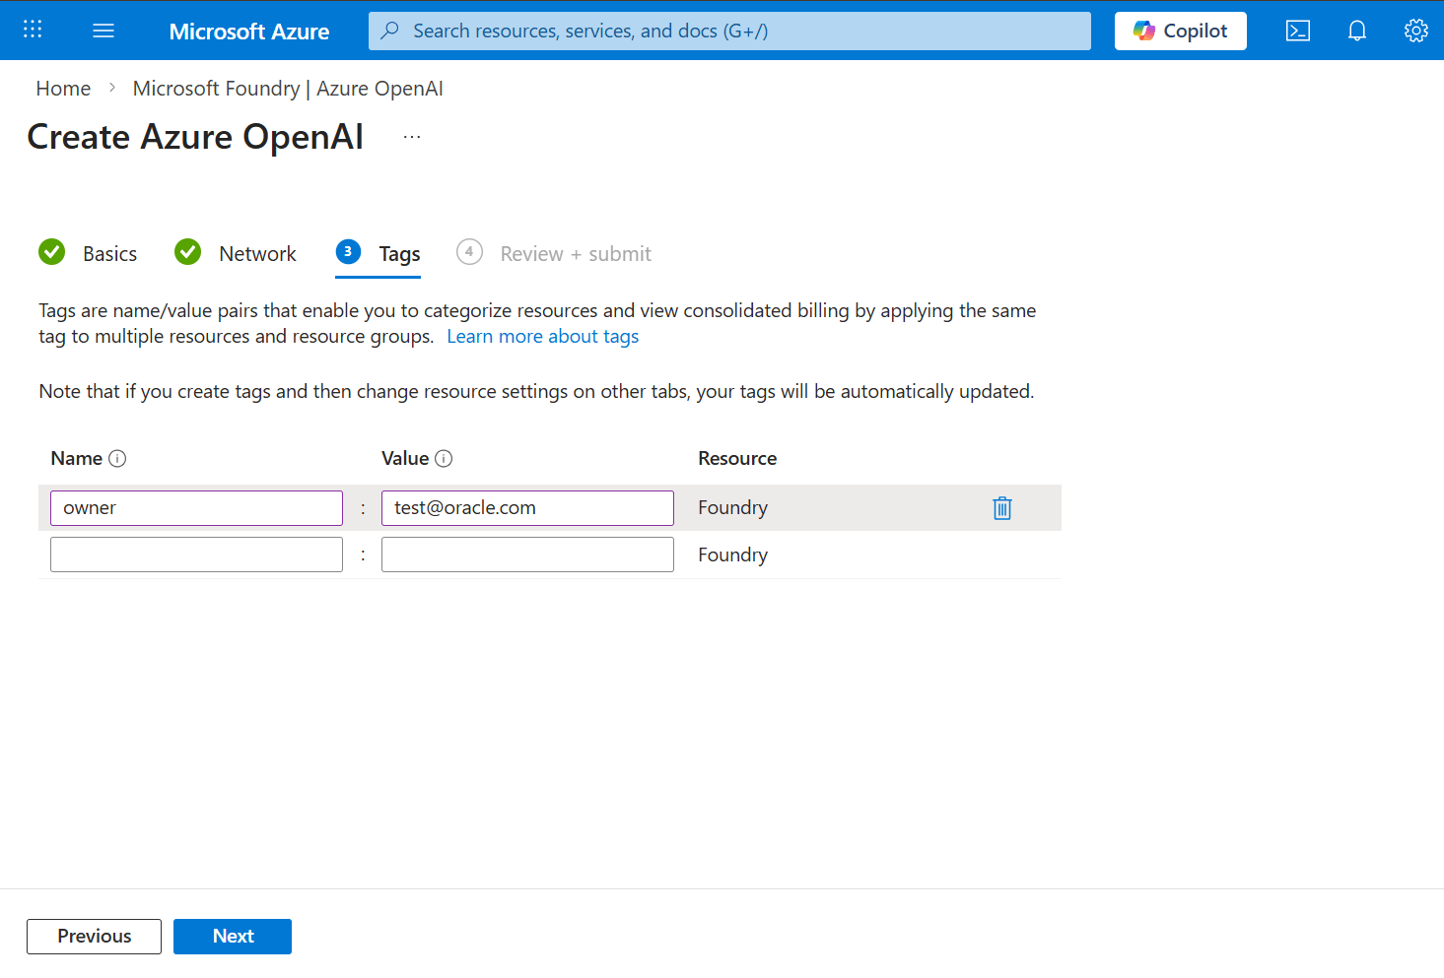
Task: Switch to the Network tab
Action: tap(257, 253)
